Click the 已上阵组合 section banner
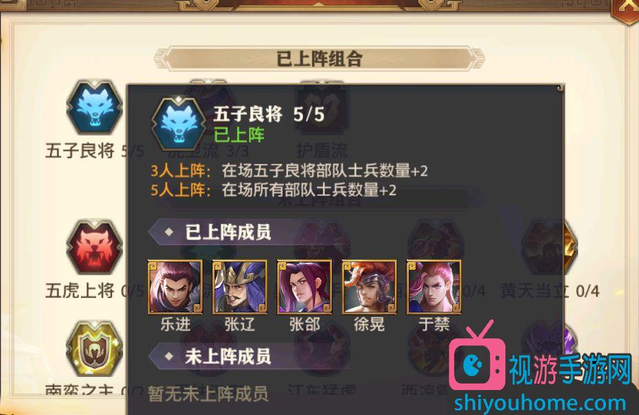The width and height of the screenshot is (639, 415). click(x=319, y=59)
